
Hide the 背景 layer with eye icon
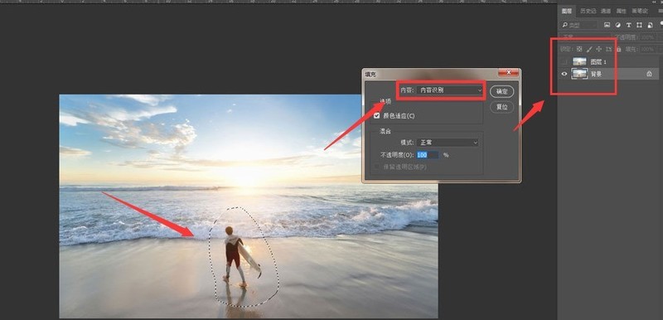point(564,74)
